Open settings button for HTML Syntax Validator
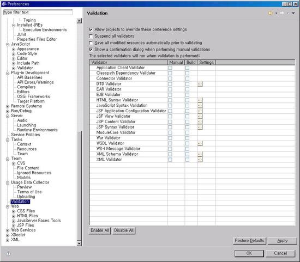 200,100
